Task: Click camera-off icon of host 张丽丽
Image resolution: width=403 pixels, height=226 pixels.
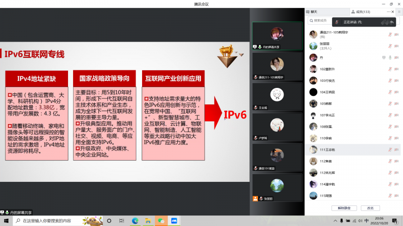Action: [396, 46]
